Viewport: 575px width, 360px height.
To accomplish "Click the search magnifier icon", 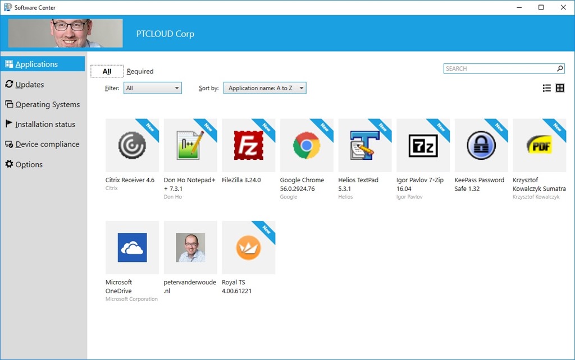I will pos(560,68).
